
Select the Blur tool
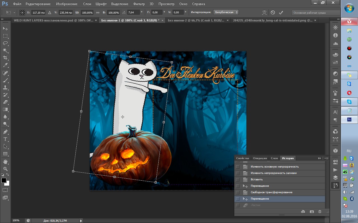pos(5,117)
